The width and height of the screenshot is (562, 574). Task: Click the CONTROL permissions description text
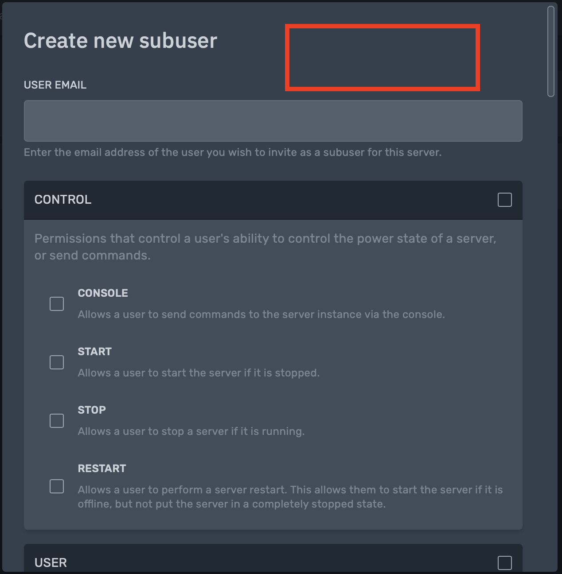[265, 246]
